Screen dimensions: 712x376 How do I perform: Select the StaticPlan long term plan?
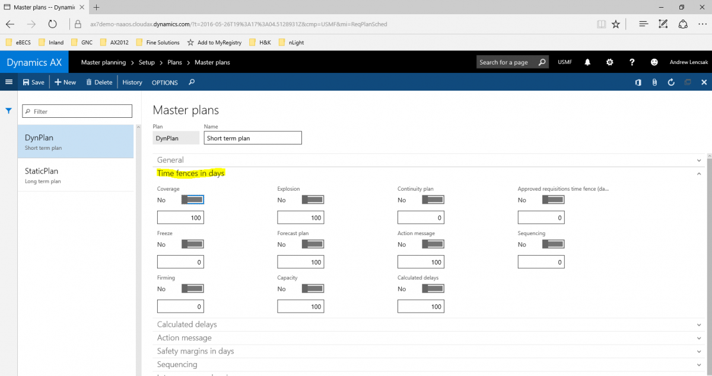[x=75, y=175]
